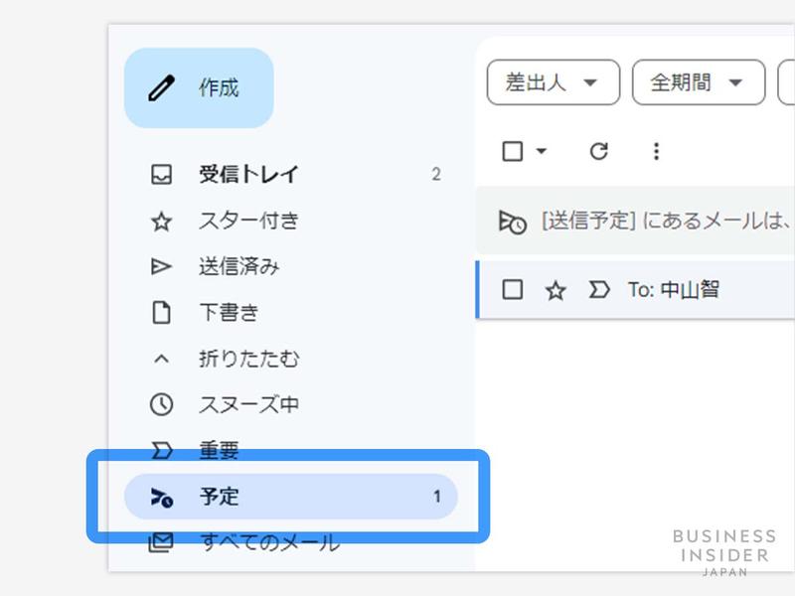
Task: Select the スヌーズ中 clock icon
Action: [162, 404]
